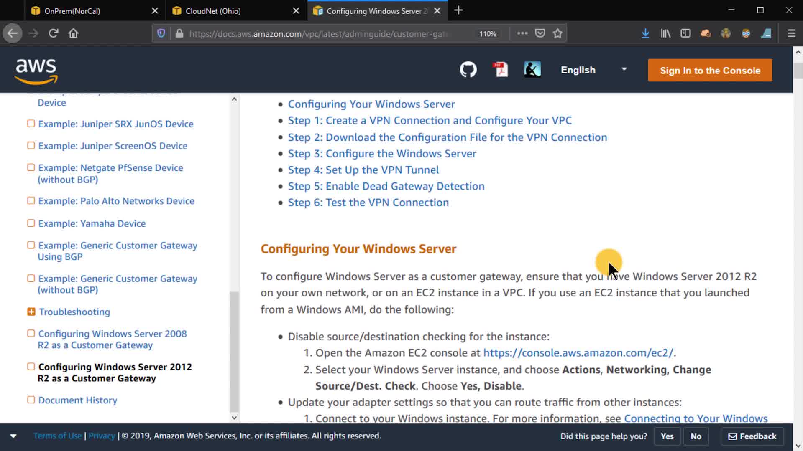Open the English language dropdown

point(593,70)
